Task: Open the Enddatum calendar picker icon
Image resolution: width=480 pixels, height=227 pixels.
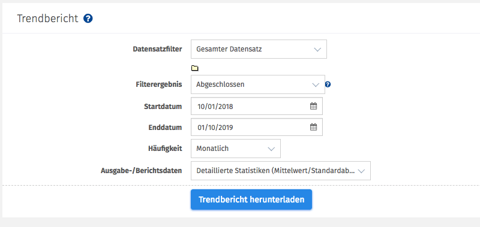Action: click(313, 127)
